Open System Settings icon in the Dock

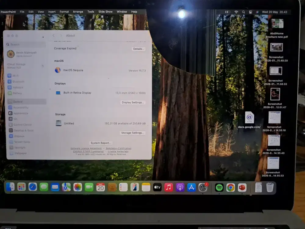[203, 187]
